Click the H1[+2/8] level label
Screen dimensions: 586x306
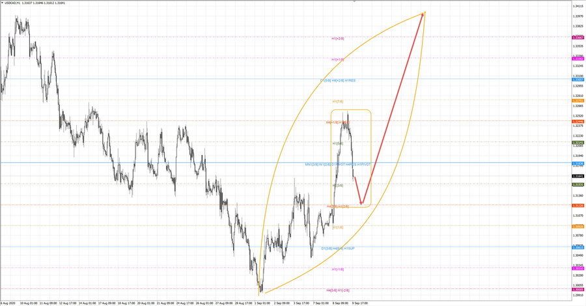point(338,38)
